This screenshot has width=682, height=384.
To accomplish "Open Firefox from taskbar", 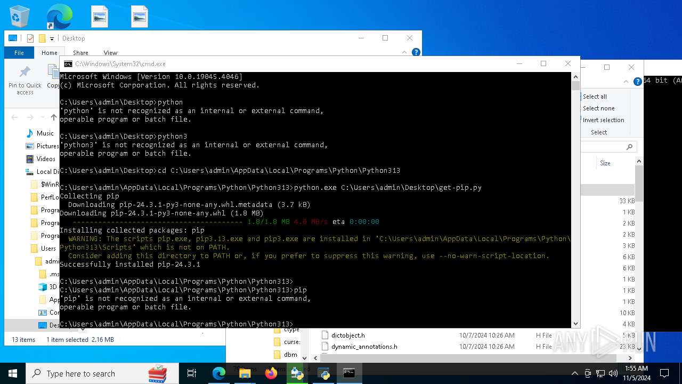I will (271, 373).
